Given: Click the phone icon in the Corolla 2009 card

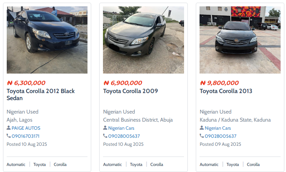Looking at the screenshot, I should coord(105,136).
